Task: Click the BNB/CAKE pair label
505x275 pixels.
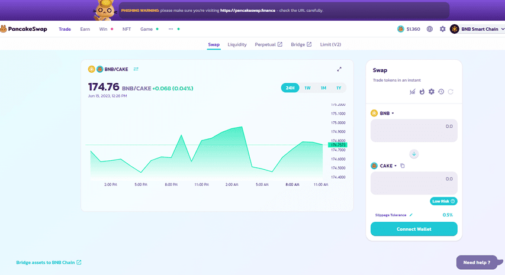Action: [x=116, y=69]
